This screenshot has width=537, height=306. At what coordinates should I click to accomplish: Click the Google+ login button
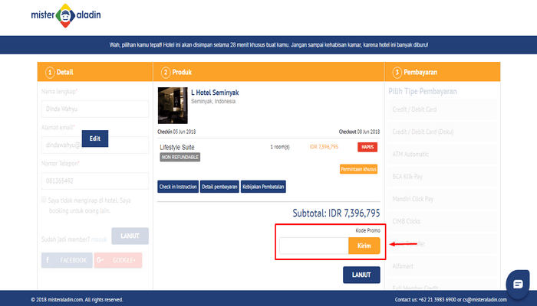click(x=117, y=260)
